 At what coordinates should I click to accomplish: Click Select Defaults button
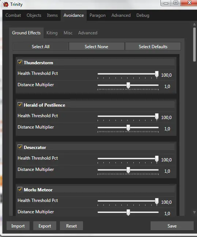(153, 46)
